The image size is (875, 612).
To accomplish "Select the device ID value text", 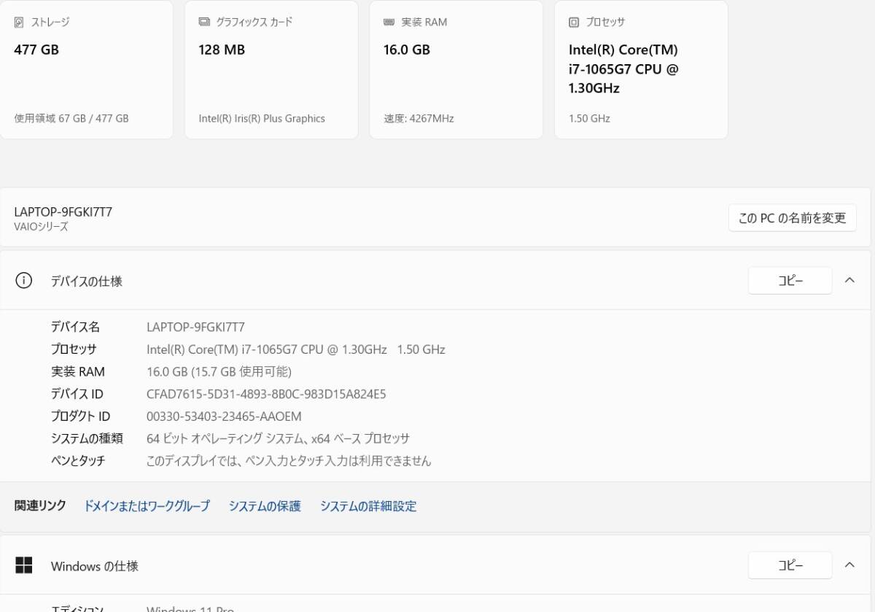I will [266, 394].
